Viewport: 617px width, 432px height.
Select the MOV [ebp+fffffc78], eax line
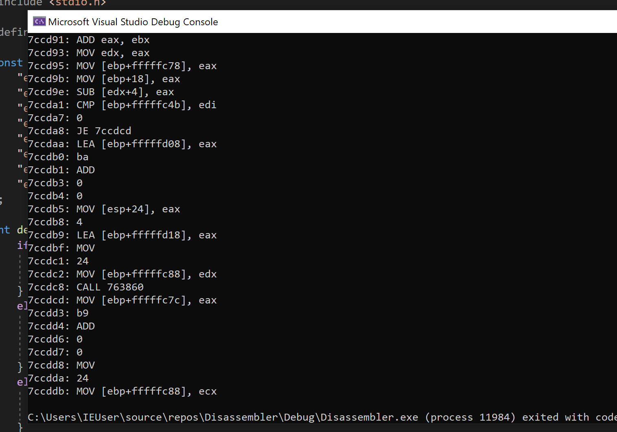(122, 66)
